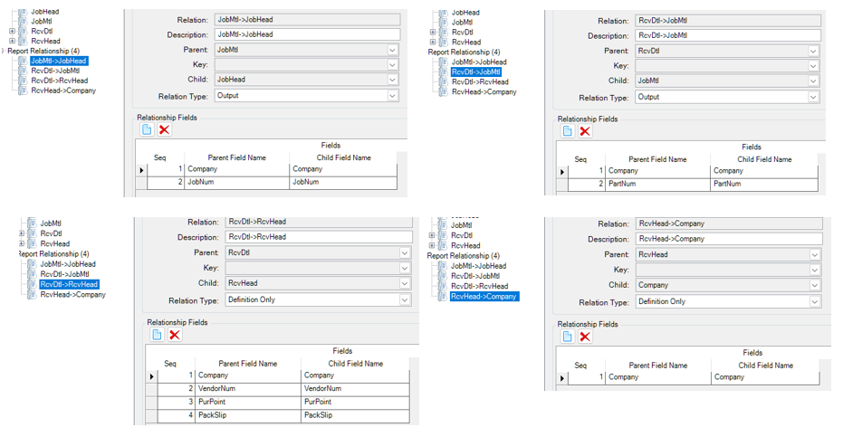Click the red delete icon in the RcvDtl->JobMtl relation panel

pos(586,131)
